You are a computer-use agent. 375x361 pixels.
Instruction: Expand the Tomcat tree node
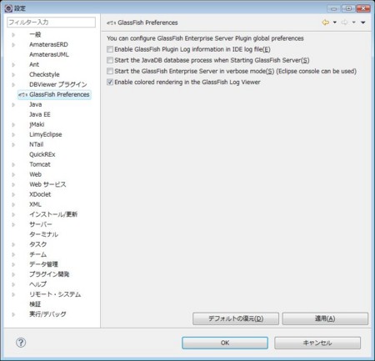[13, 165]
